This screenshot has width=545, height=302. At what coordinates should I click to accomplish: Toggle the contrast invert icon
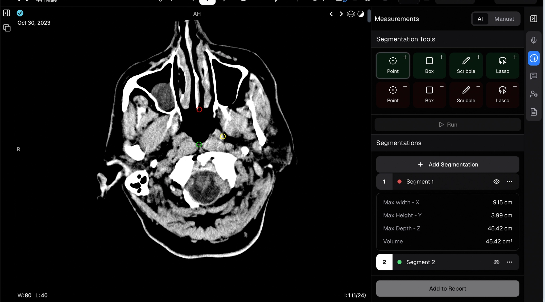tap(361, 14)
